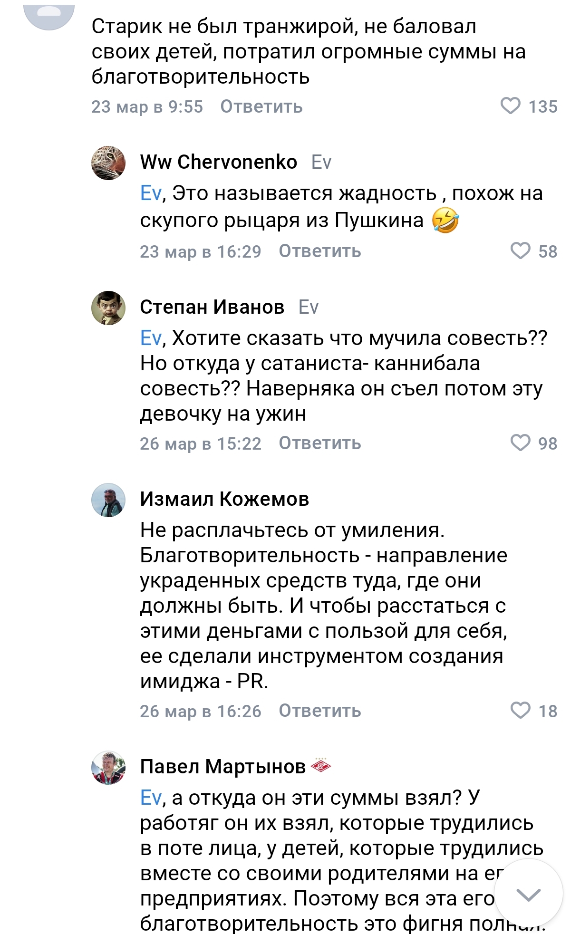Like Ww Chervonenko's comment
This screenshot has height=934, width=580.
[x=520, y=250]
